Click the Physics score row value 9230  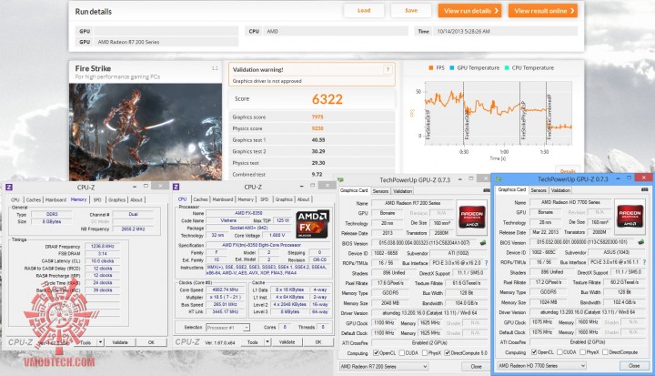pos(317,128)
